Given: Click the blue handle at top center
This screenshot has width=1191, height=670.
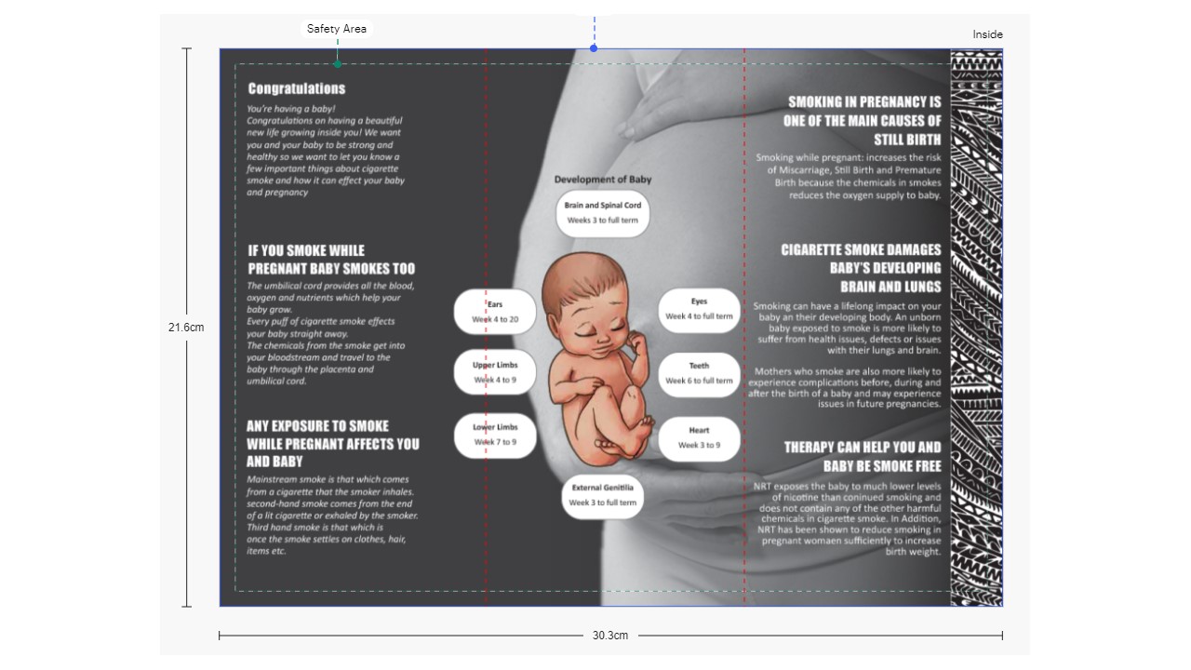Looking at the screenshot, I should coord(594,48).
